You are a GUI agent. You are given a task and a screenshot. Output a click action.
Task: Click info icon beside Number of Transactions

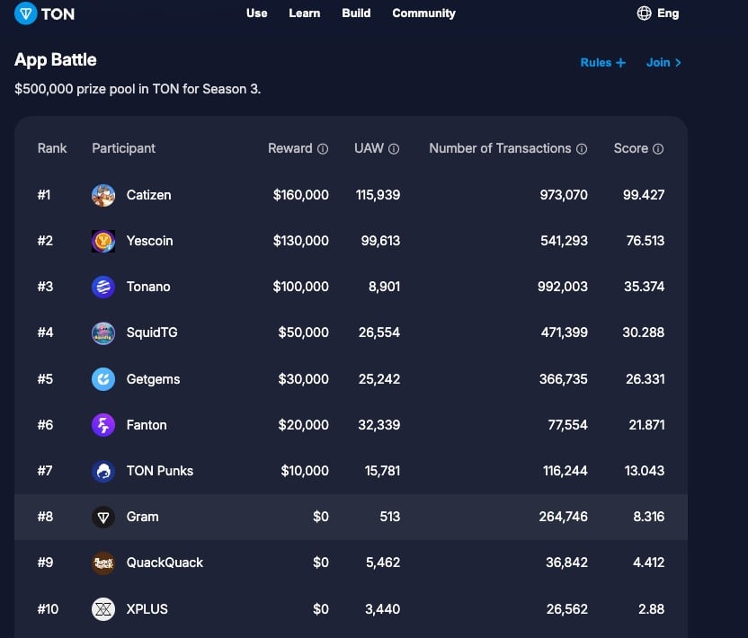click(x=582, y=149)
